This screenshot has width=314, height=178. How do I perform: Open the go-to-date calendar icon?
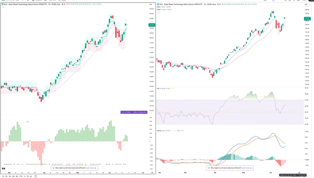(x=36, y=176)
